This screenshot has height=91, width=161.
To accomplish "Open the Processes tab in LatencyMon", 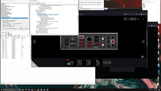I will [x=10, y=36].
